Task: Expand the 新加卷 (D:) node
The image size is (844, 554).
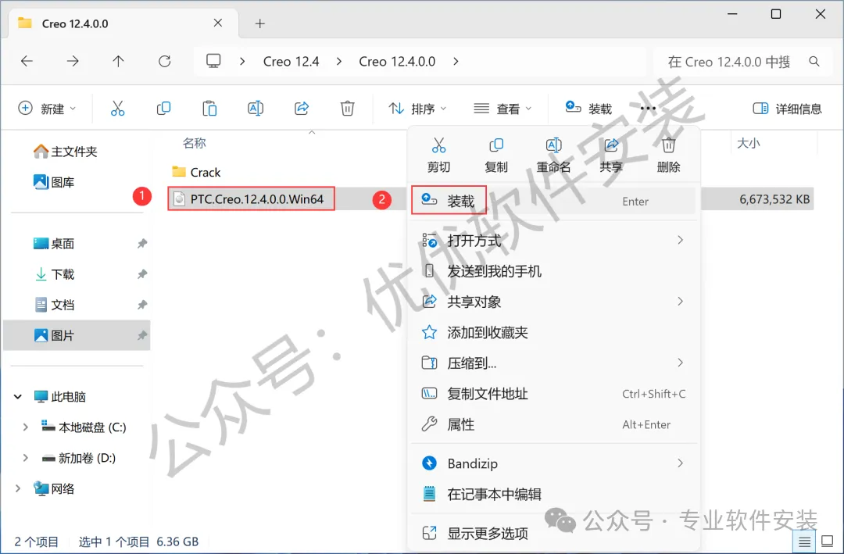Action: pos(25,458)
